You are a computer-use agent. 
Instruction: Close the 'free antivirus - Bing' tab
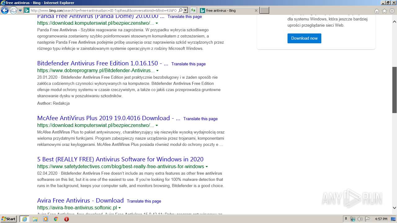point(256,11)
